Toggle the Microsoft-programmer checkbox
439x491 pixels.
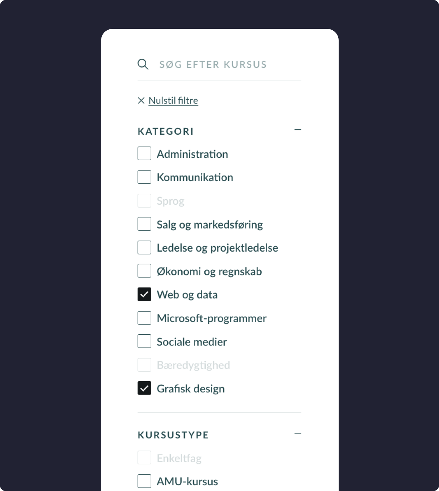coord(144,318)
